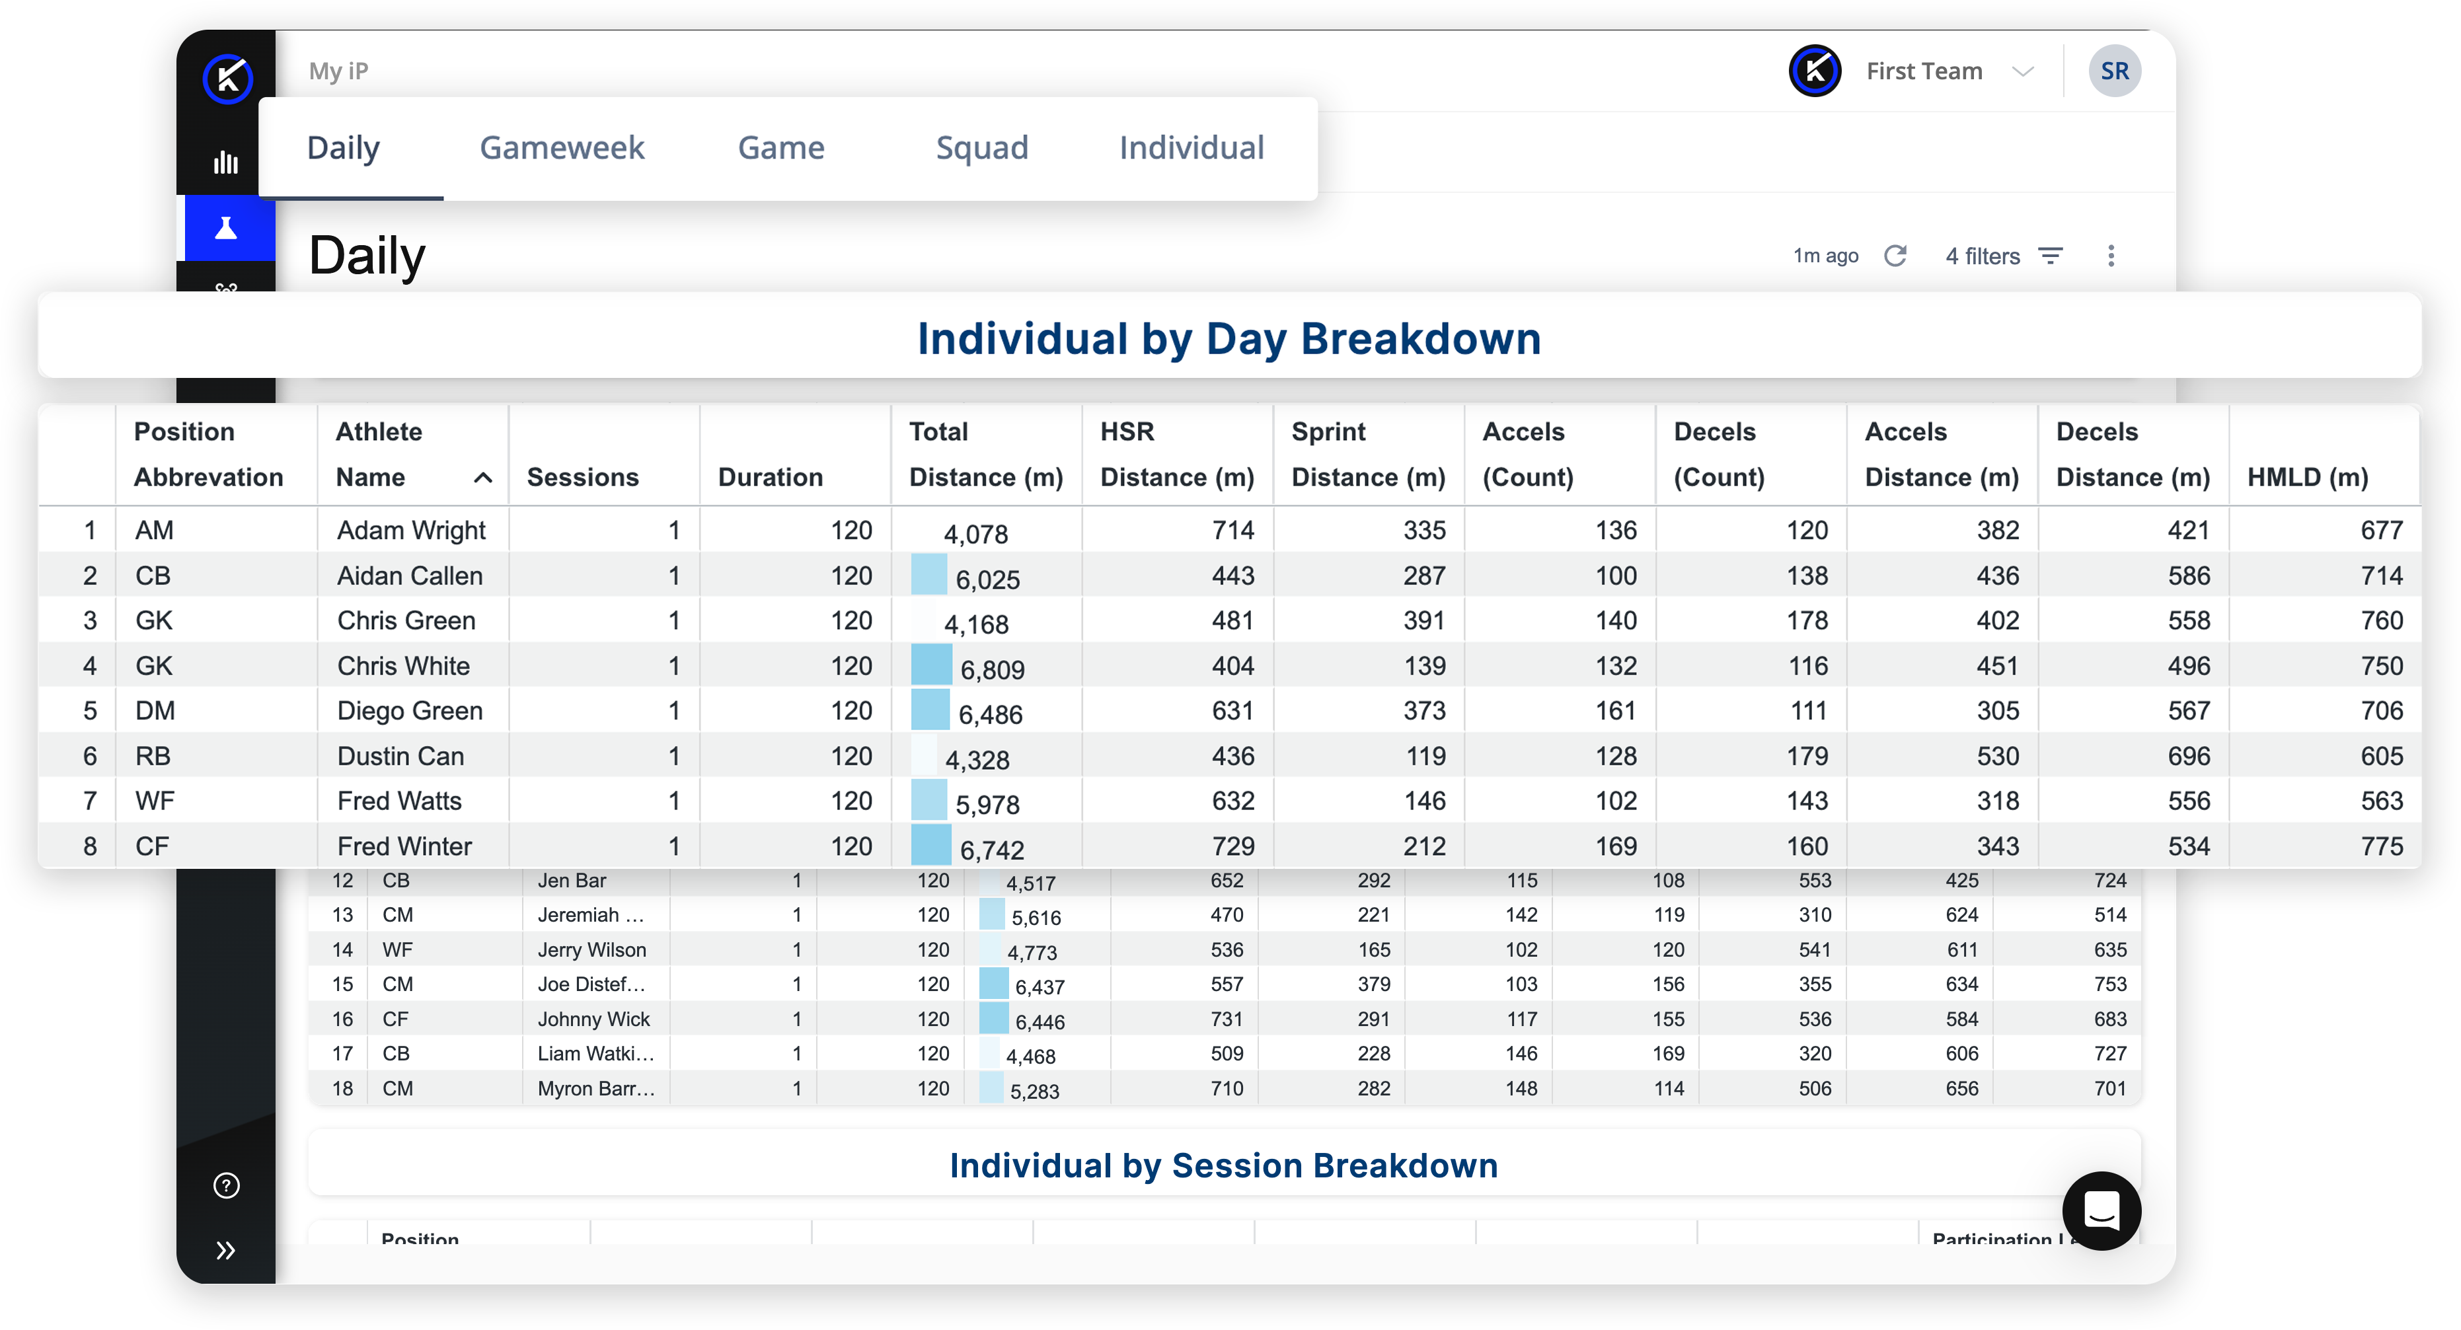
Task: Click Chris White's total distance bar
Action: pyautogui.click(x=932, y=666)
